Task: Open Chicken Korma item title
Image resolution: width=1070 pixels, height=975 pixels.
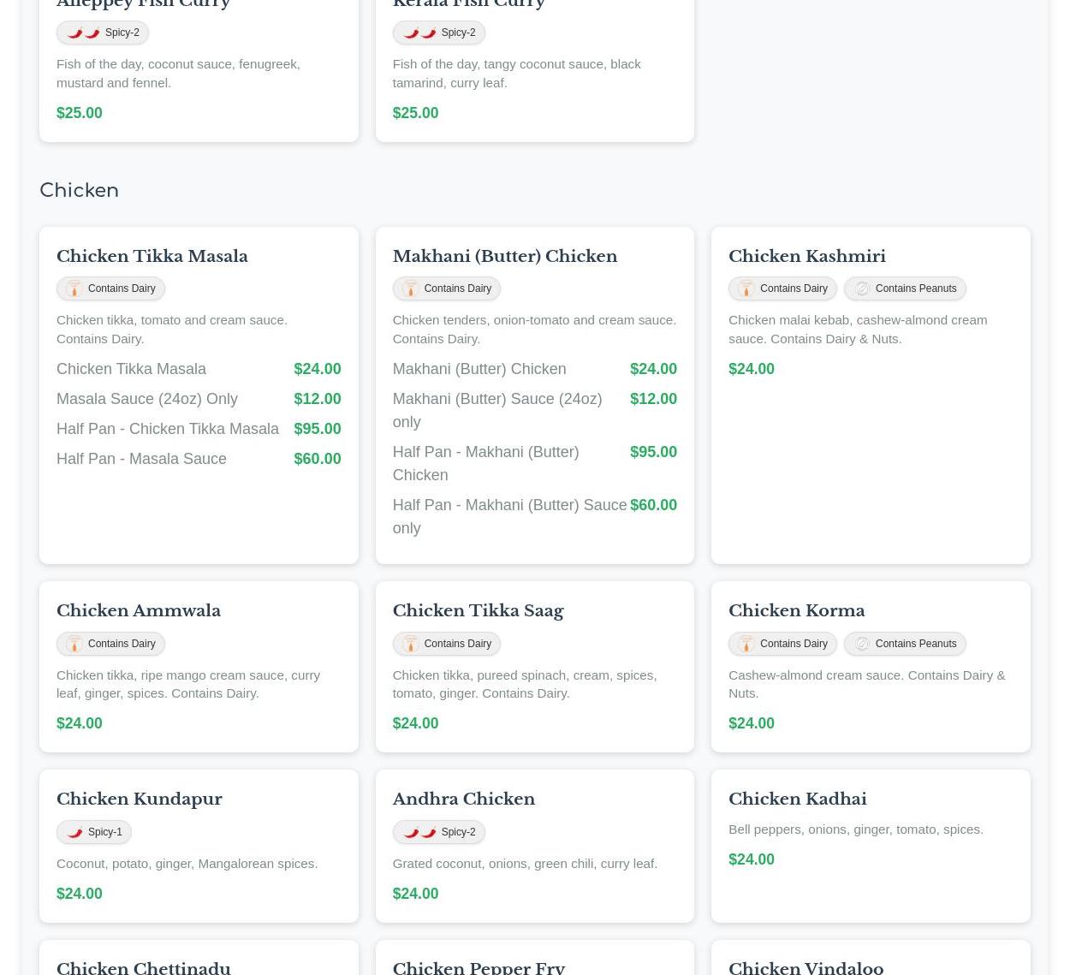Action: click(x=796, y=610)
